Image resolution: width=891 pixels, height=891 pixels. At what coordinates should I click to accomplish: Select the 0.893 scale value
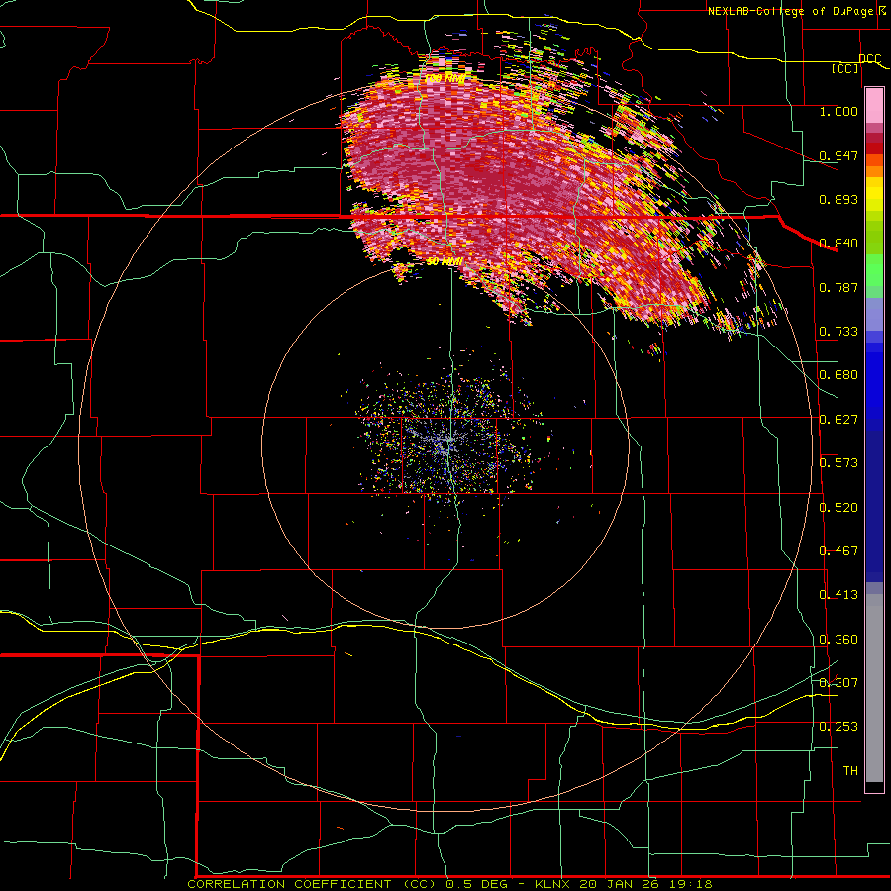[x=839, y=199]
